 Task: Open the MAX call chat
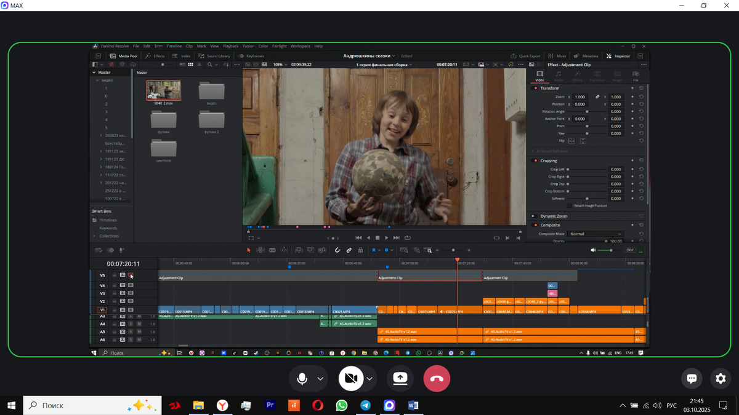click(x=692, y=379)
